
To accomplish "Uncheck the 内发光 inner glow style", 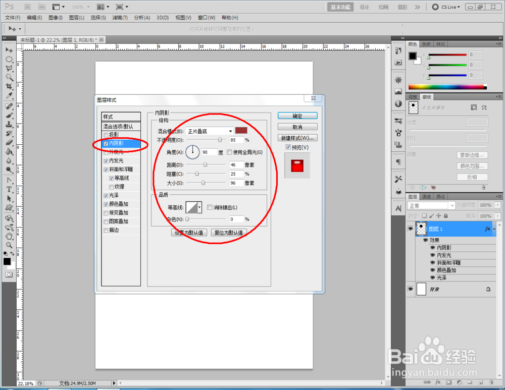I will (x=106, y=161).
